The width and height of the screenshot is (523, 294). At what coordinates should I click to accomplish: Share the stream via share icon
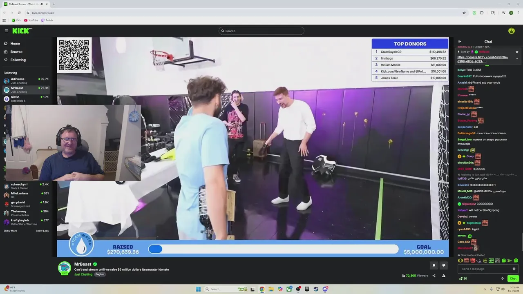point(434,276)
